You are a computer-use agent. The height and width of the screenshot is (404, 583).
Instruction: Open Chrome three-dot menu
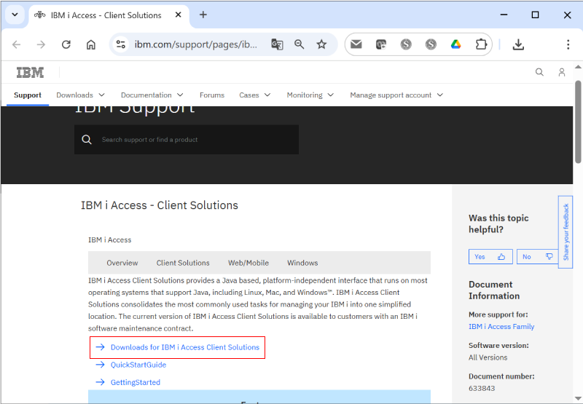[x=568, y=44]
